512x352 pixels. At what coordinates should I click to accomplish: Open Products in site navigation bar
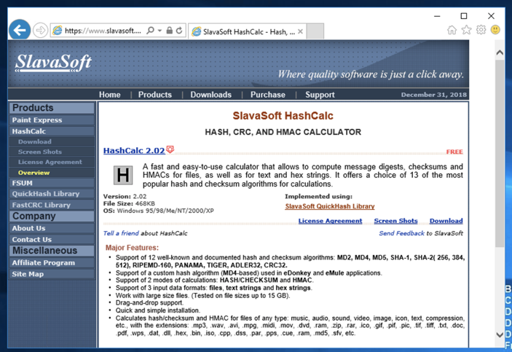(x=155, y=95)
